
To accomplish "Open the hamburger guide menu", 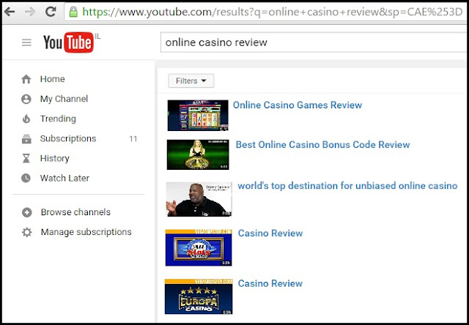I will coord(26,42).
